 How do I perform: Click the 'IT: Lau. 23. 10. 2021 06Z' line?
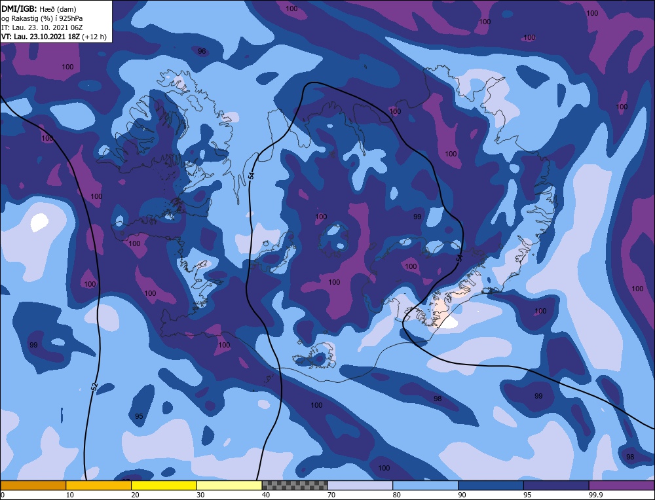tap(42, 27)
